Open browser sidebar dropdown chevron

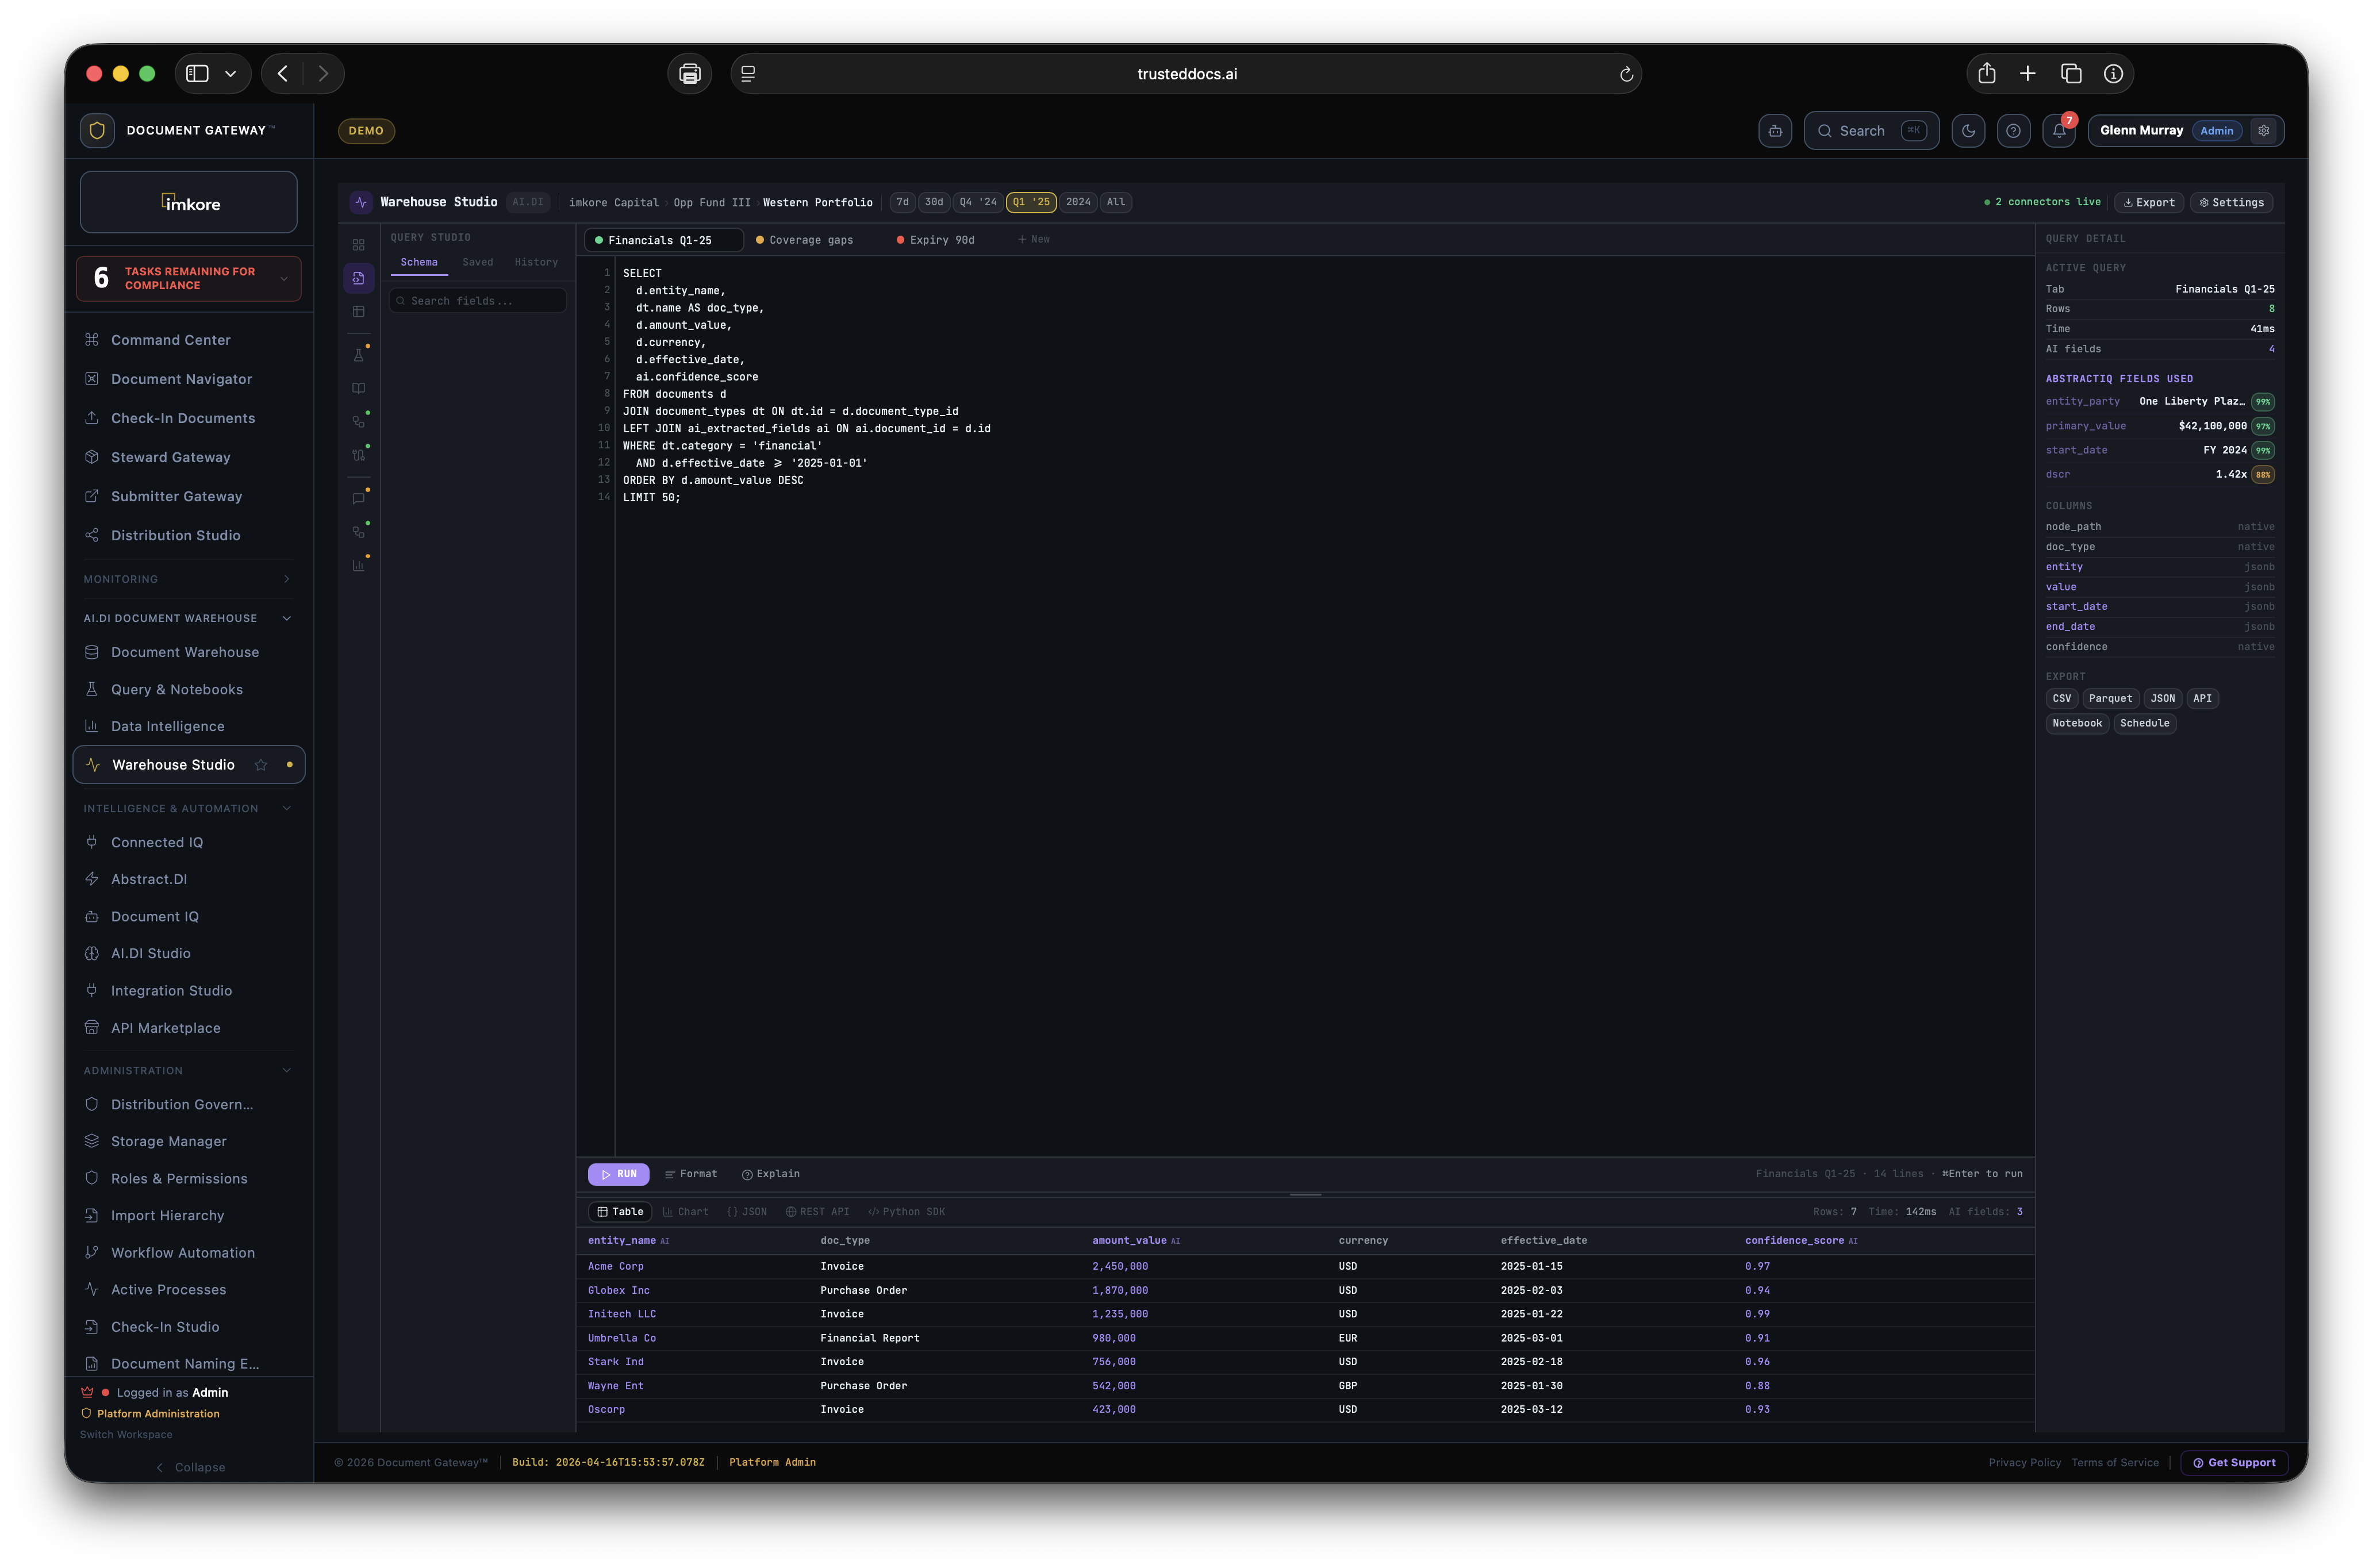[x=231, y=73]
